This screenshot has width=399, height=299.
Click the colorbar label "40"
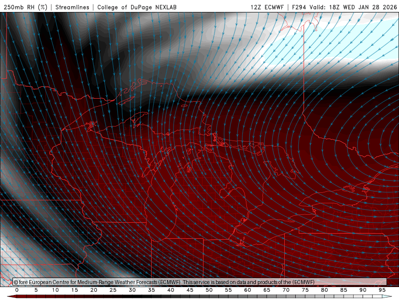tap(171, 290)
